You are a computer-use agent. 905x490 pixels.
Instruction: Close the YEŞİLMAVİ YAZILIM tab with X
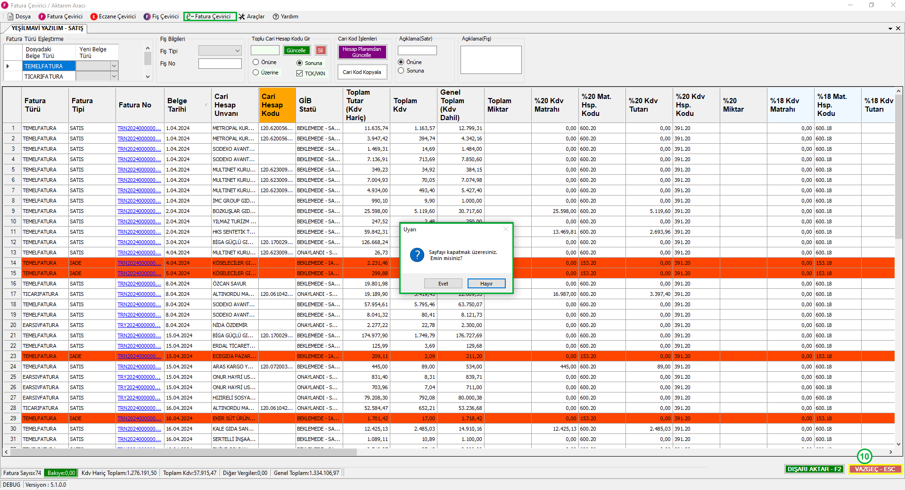tap(898, 28)
